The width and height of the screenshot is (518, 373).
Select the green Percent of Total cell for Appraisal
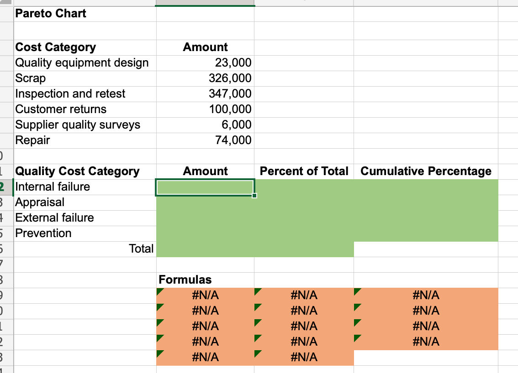pos(304,202)
